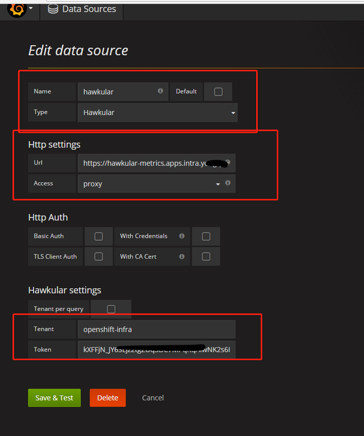Click the database icon beside Data Sources
This screenshot has width=364, height=436.
(x=52, y=9)
